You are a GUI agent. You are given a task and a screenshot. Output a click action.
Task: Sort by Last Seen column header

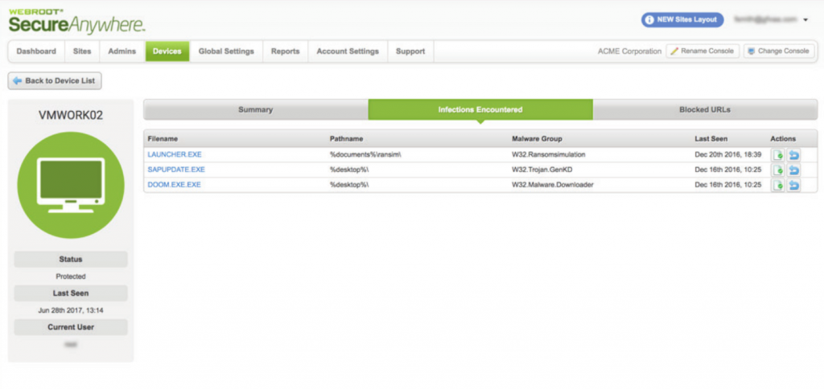coord(711,139)
